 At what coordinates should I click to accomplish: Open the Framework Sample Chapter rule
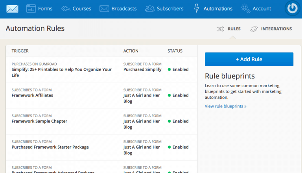pos(39,121)
